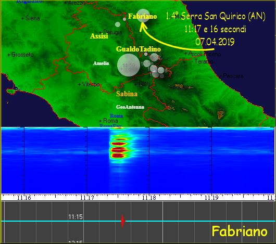Image resolution: width=276 pixels, height=244 pixels.
Task: Select the blue Roma station label
Action: (116, 116)
